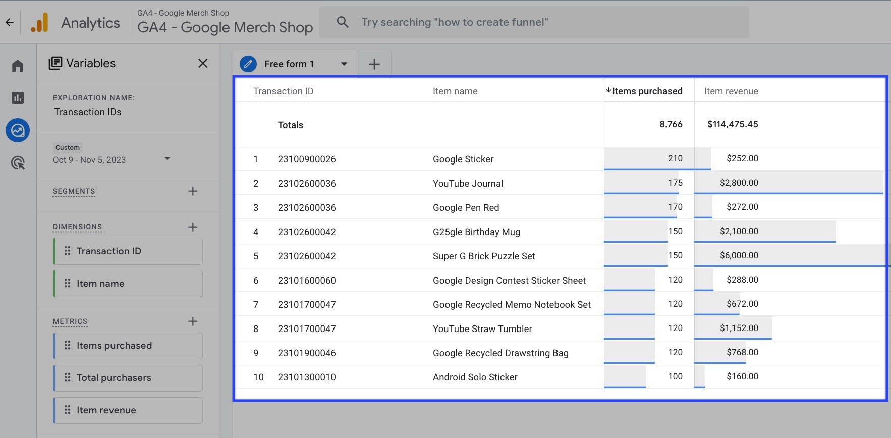Click the Item name column header
Image resolution: width=891 pixels, height=438 pixels.
click(455, 91)
